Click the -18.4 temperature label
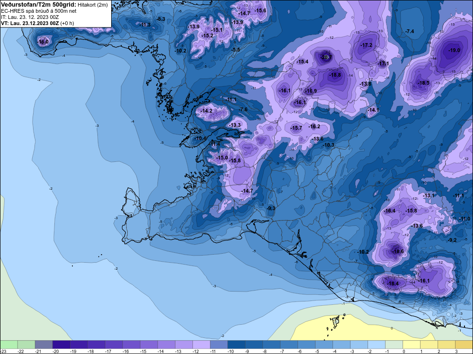 pos(393,283)
